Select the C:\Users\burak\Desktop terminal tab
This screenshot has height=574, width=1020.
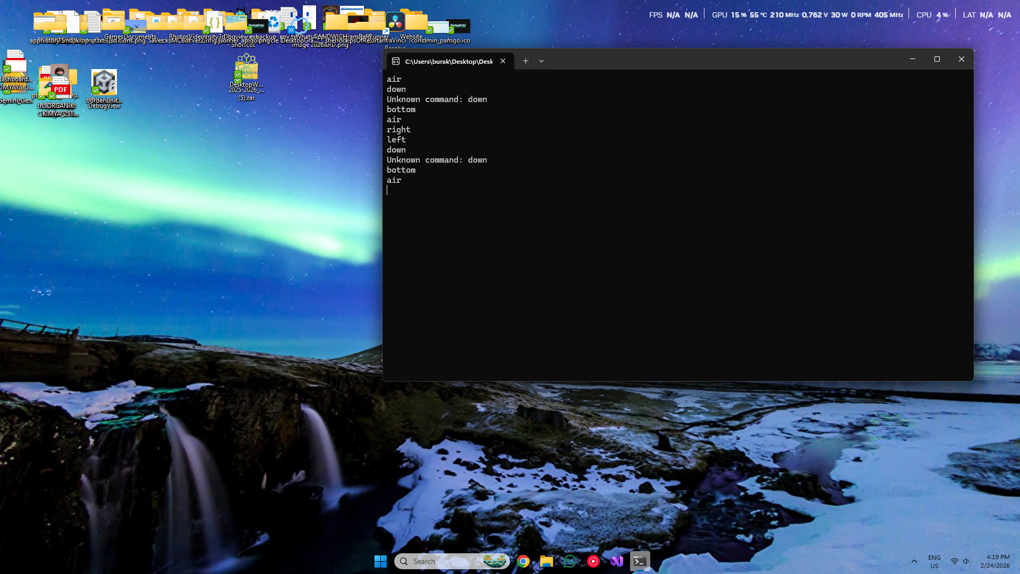pos(450,61)
